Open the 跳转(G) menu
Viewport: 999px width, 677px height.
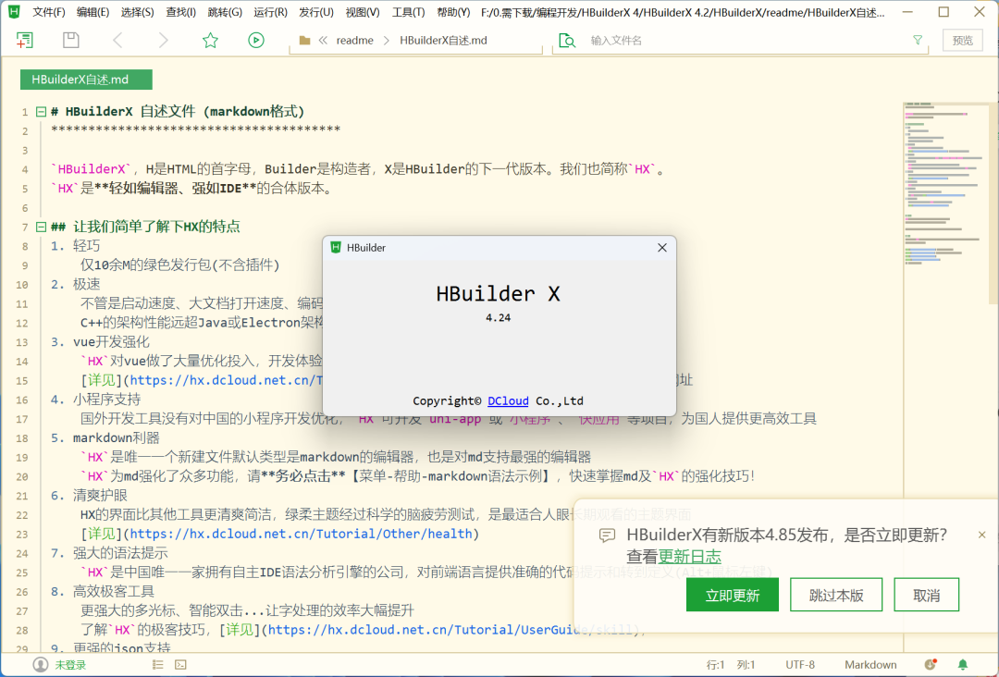pyautogui.click(x=225, y=12)
